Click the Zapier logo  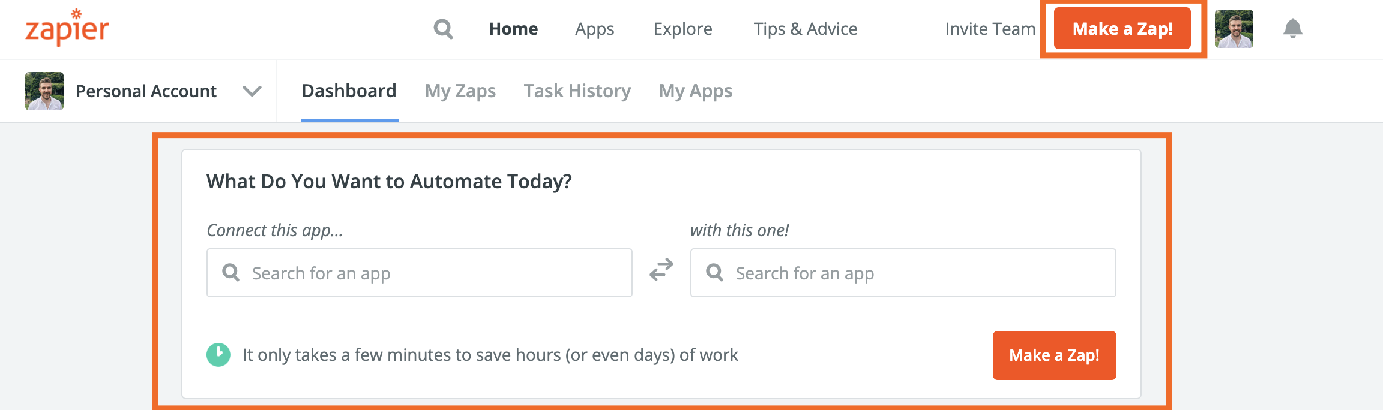pos(67,28)
